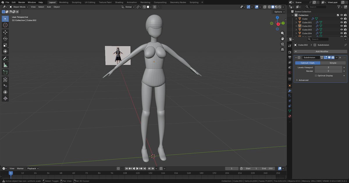349x183 pixels.
Task: Open the Tool properties tab icon
Action: point(290,46)
